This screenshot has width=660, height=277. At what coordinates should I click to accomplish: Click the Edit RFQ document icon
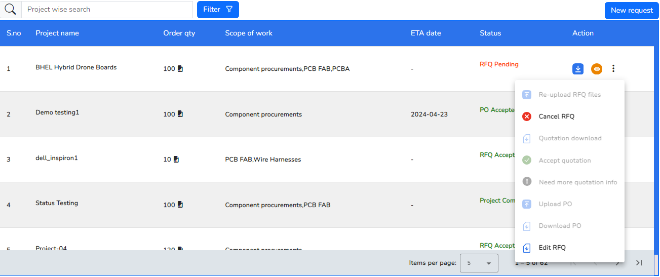pyautogui.click(x=527, y=248)
